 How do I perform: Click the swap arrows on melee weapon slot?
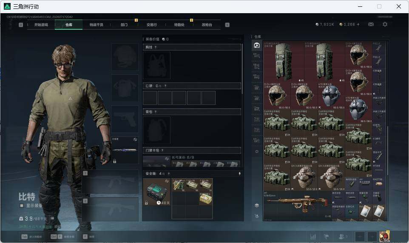point(135,139)
